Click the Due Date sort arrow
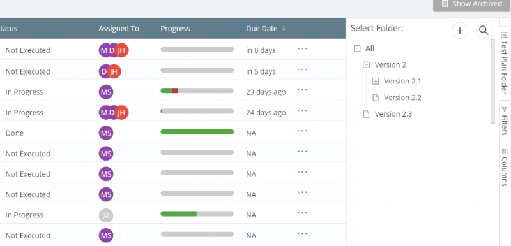Screen dimensions: 511x246 (284, 28)
